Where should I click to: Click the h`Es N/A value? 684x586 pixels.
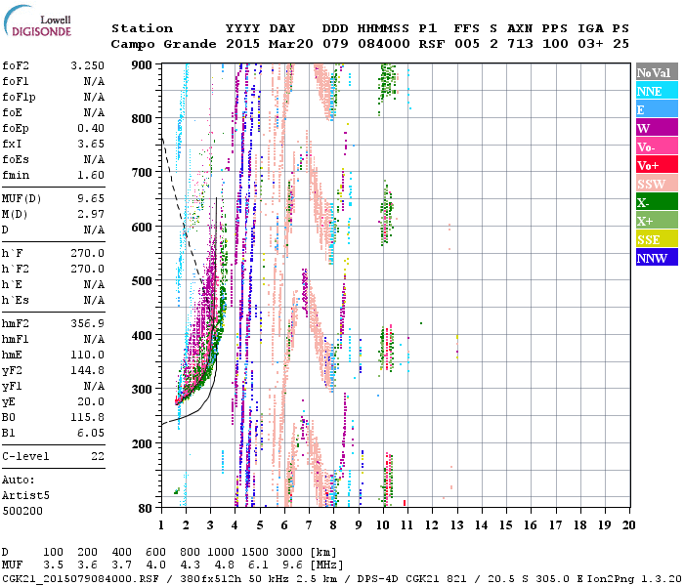[94, 301]
